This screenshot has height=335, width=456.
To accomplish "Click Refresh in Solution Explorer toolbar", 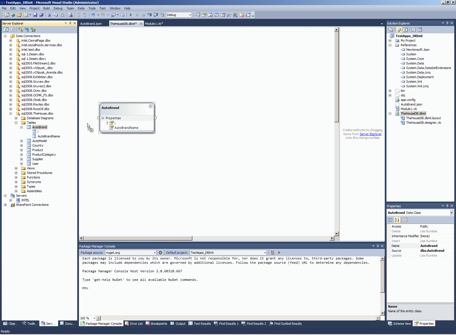I will pyautogui.click(x=405, y=30).
